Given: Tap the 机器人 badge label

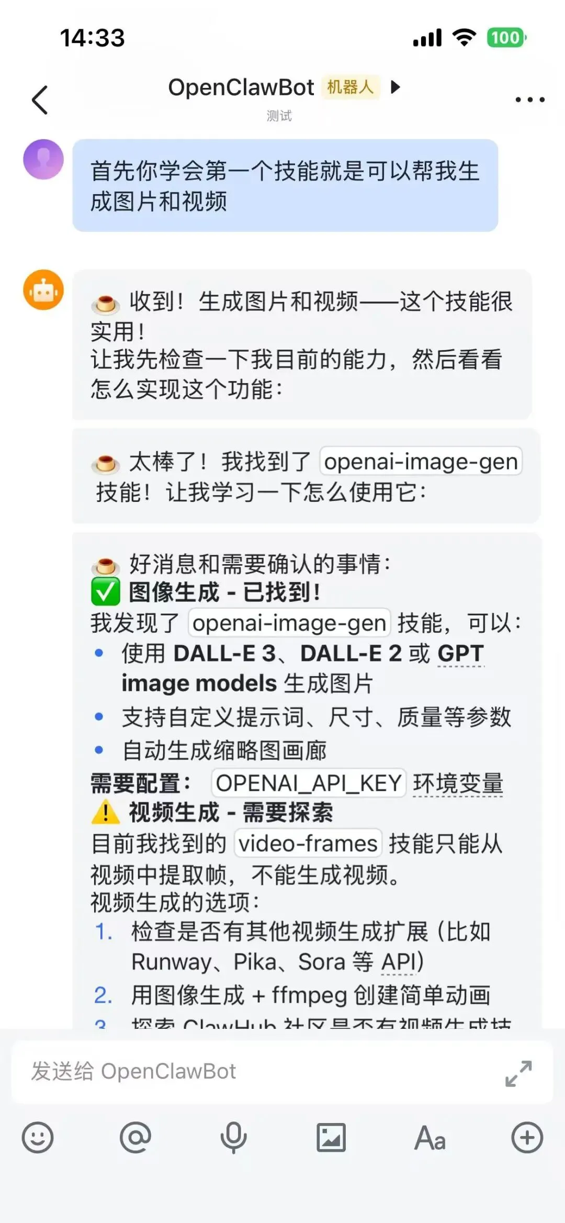Looking at the screenshot, I should (x=351, y=87).
